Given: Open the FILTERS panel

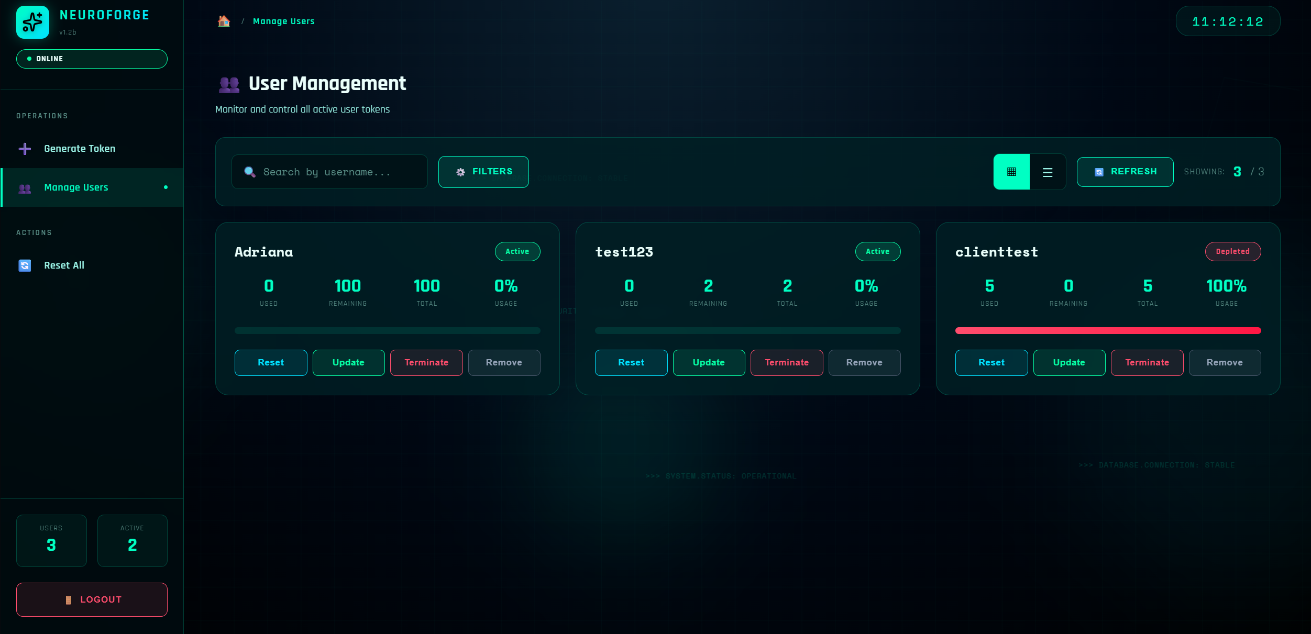Looking at the screenshot, I should pos(483,172).
